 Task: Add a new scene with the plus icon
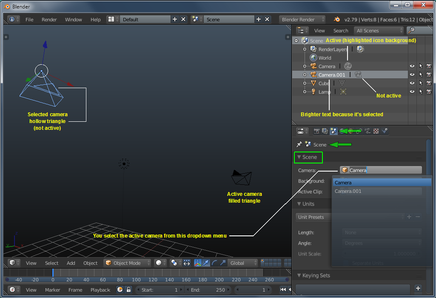point(259,19)
